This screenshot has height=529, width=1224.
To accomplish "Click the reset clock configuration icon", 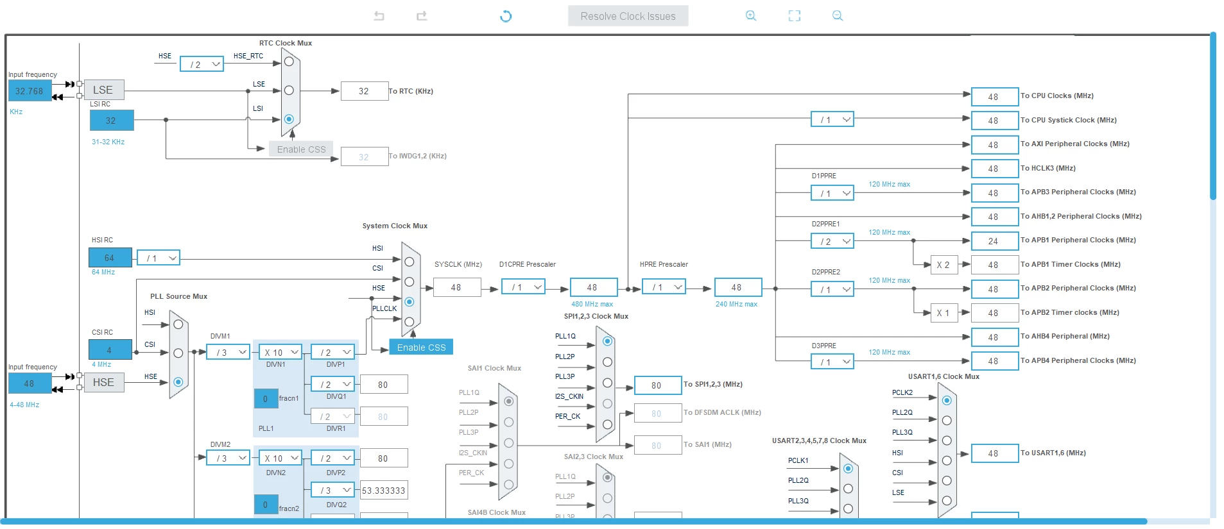I will click(506, 16).
